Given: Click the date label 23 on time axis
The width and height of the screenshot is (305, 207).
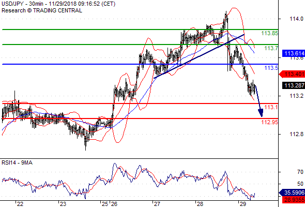Looking at the screenshot, I should click(x=63, y=204).
